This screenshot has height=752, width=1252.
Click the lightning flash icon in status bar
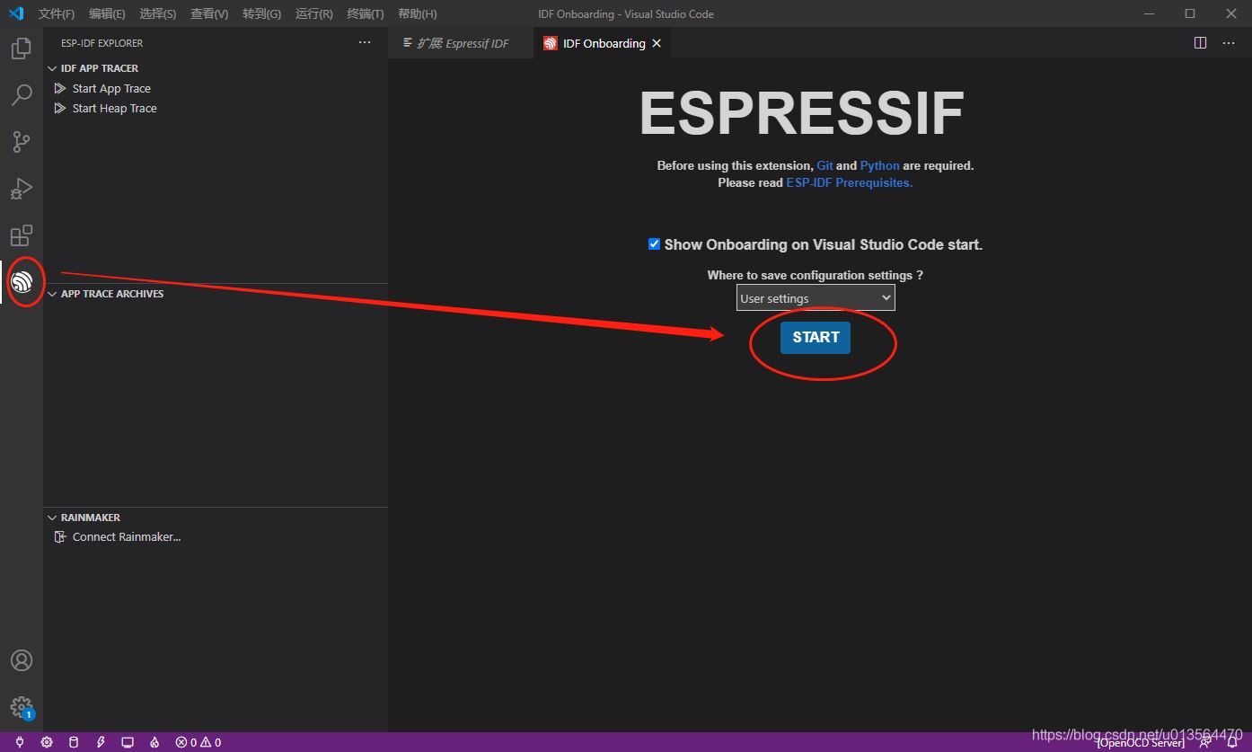click(101, 742)
